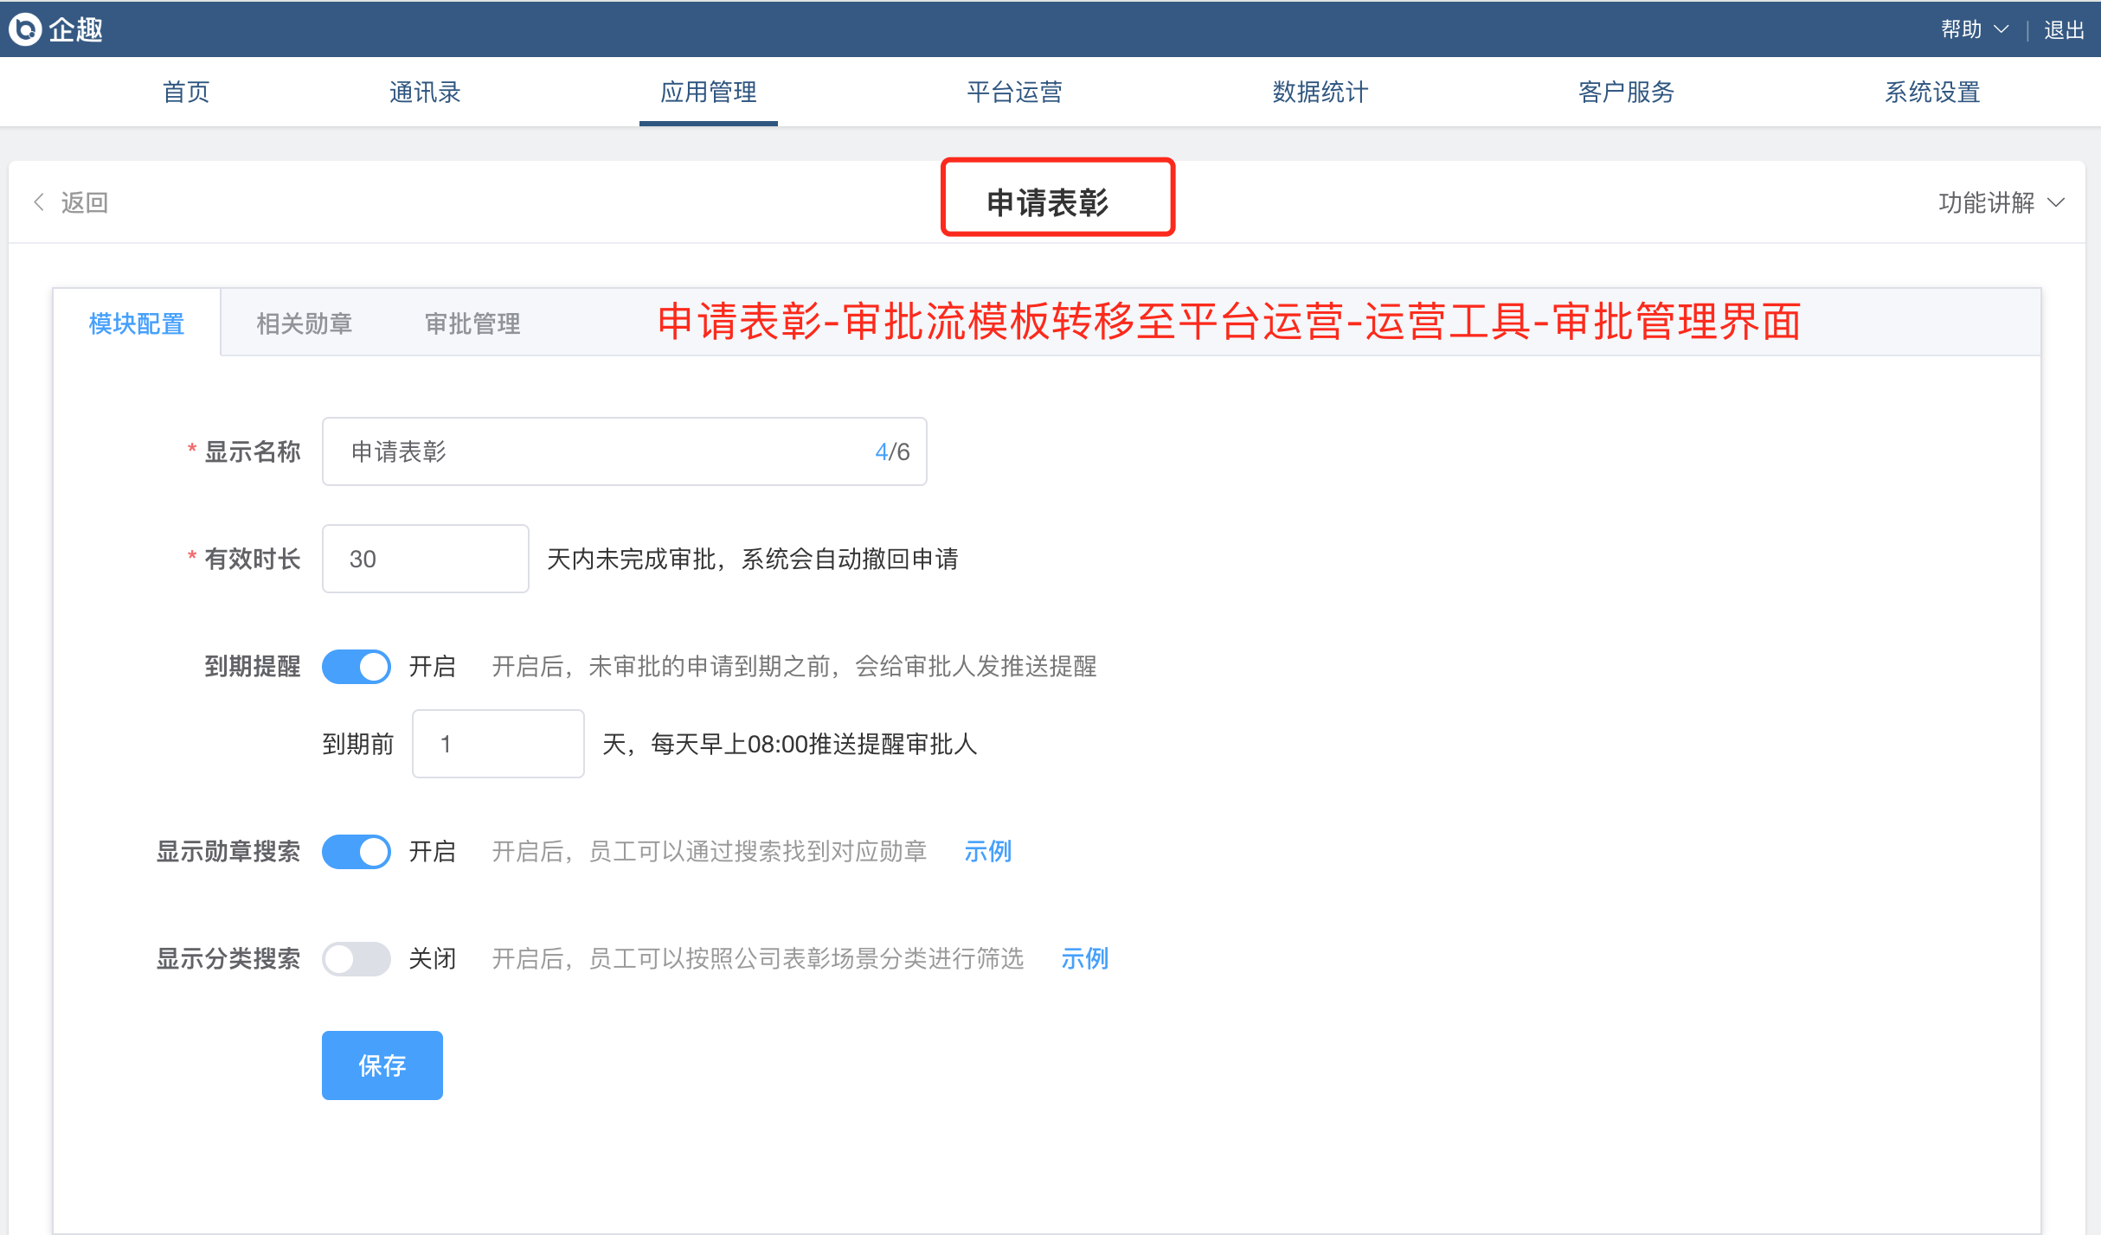Image resolution: width=2101 pixels, height=1235 pixels.
Task: Open 示例 link for 显示勋章搜索
Action: coord(987,851)
